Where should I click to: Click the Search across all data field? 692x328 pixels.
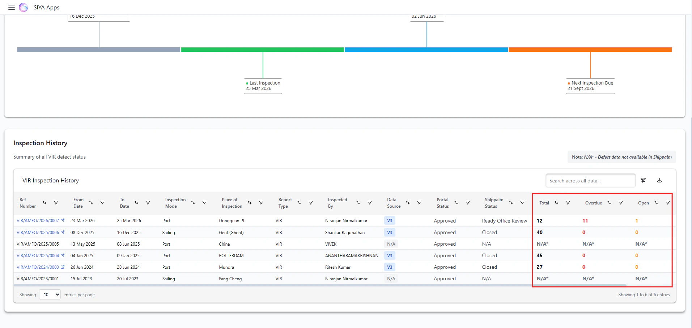(x=590, y=181)
